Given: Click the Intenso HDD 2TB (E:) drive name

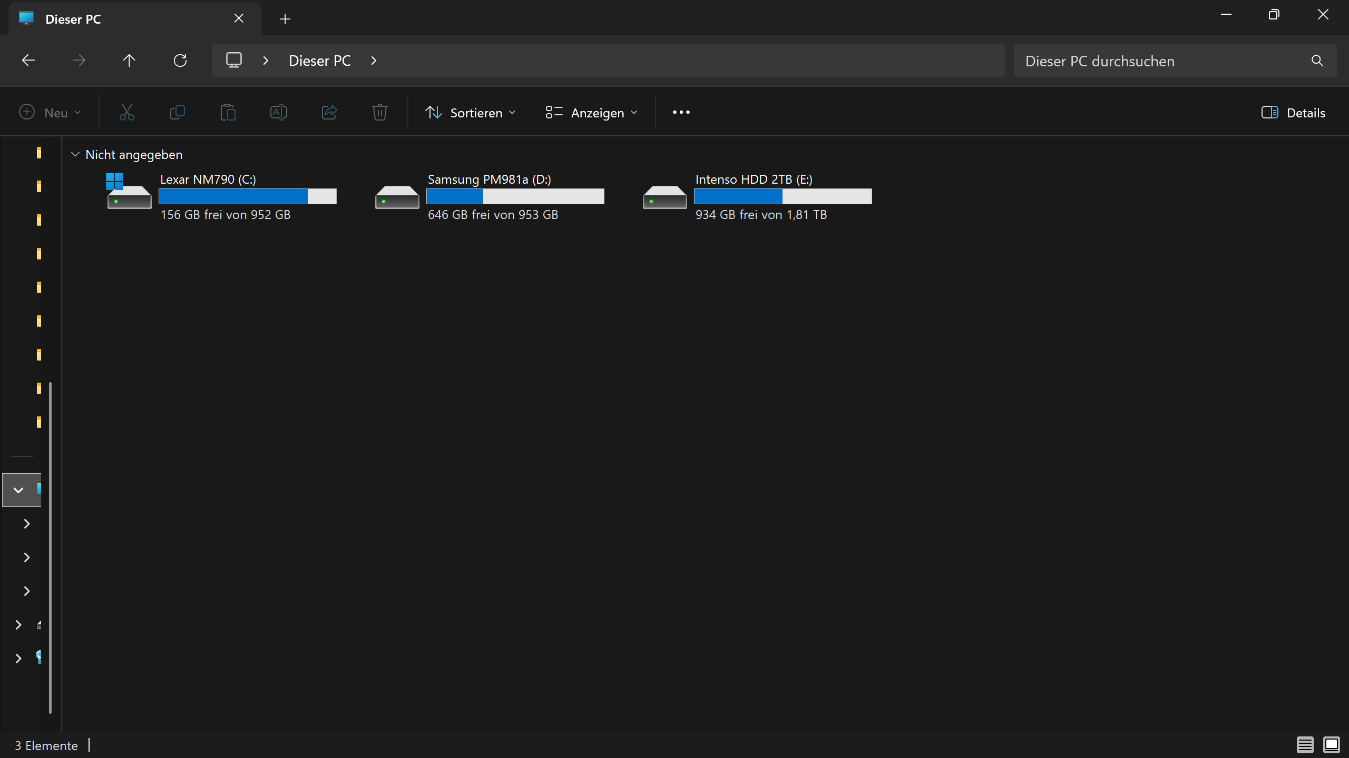Looking at the screenshot, I should [x=754, y=179].
